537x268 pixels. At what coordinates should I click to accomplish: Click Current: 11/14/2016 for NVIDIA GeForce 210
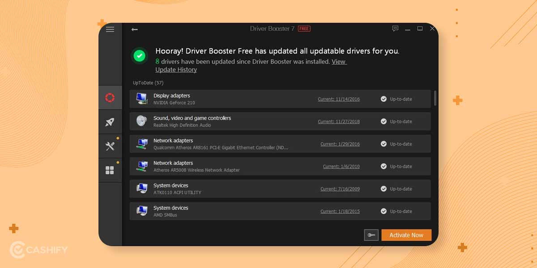point(339,99)
